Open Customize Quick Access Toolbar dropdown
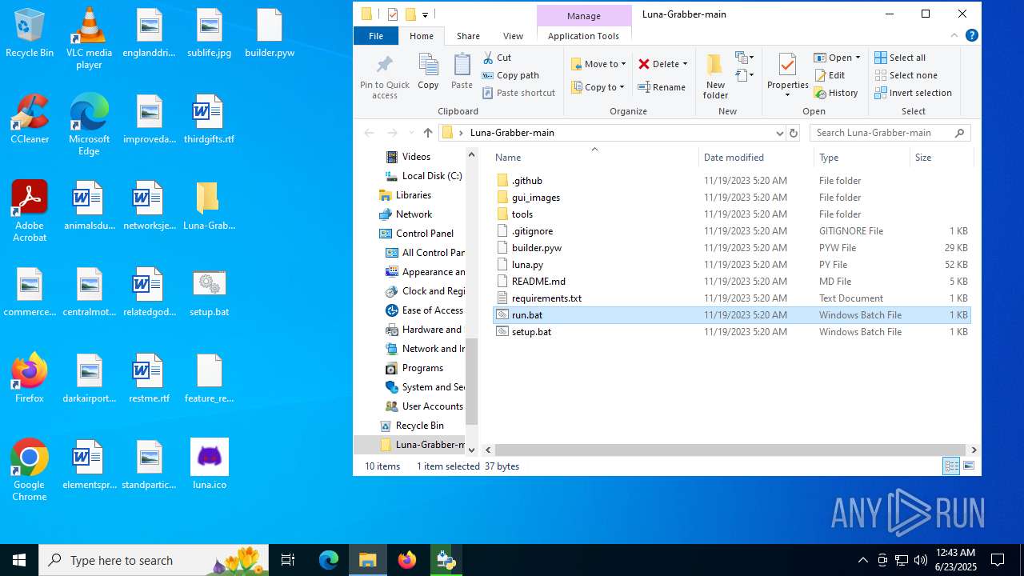This screenshot has height=576, width=1024. (425, 14)
